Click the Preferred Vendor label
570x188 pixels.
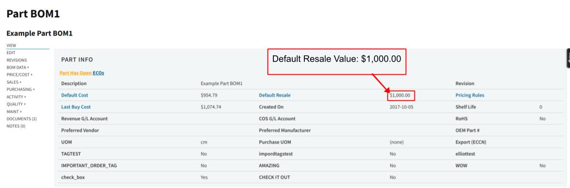coord(80,130)
